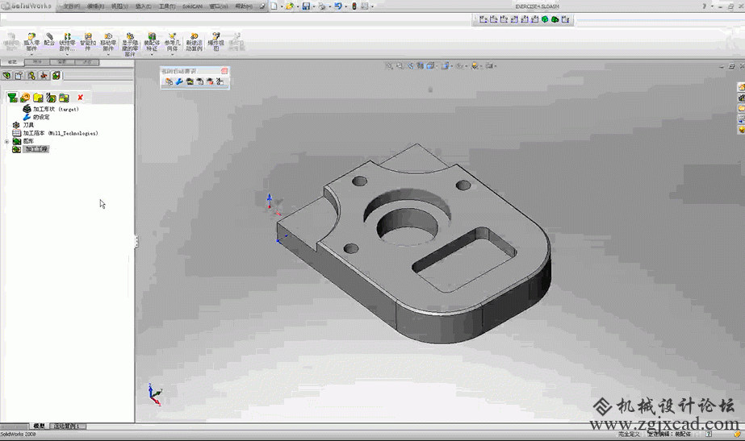745x441 pixels.
Task: Click the Rebuild traffic light icon
Action: tap(354, 6)
